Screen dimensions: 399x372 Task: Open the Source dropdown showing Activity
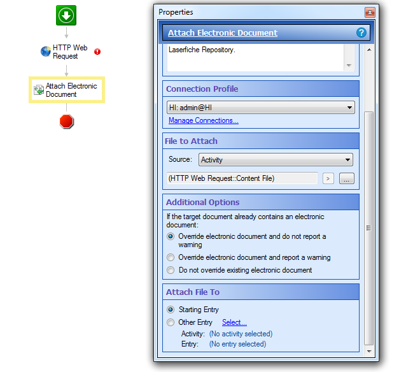(x=276, y=160)
